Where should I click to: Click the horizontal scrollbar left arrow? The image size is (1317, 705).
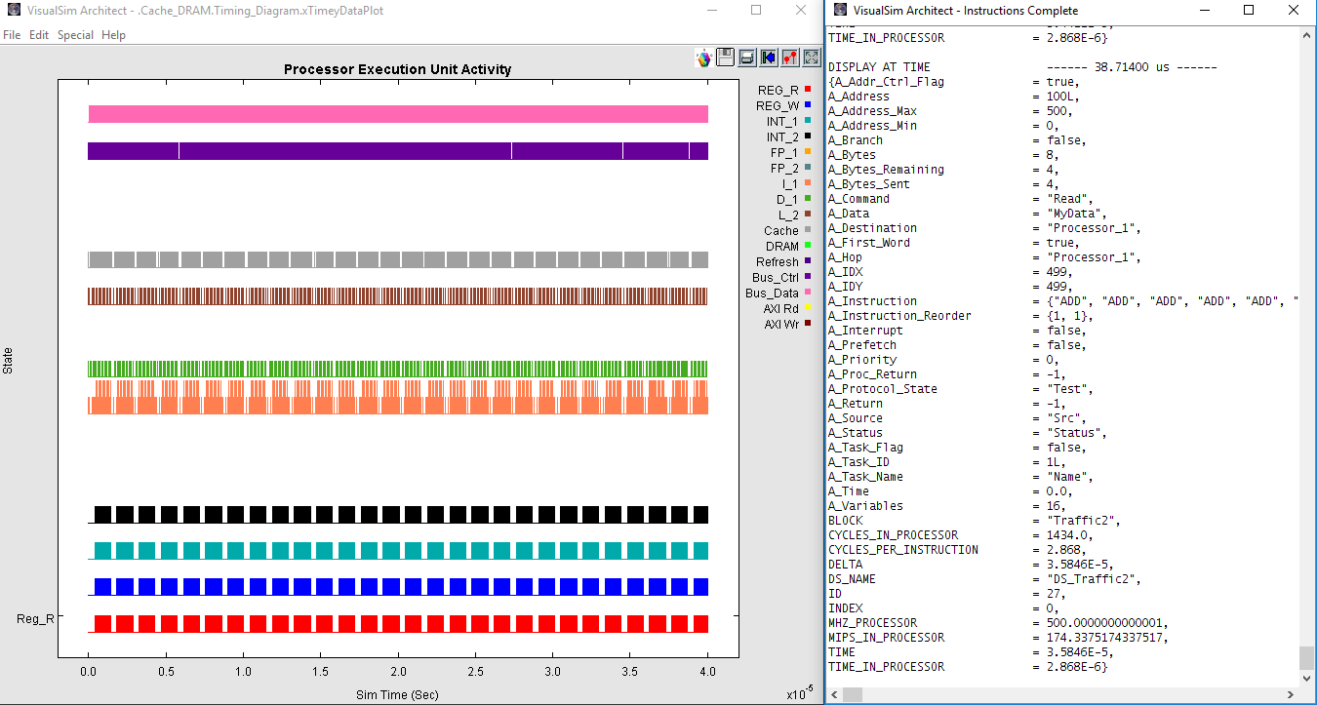[x=835, y=694]
